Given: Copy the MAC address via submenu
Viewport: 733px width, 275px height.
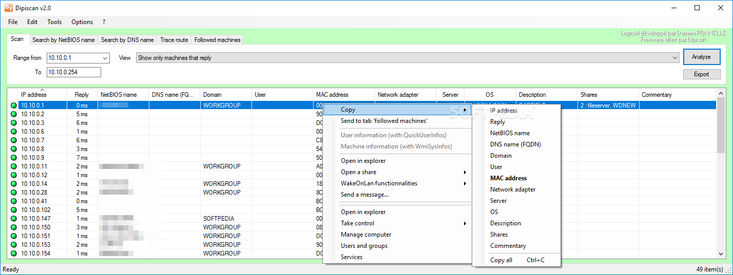Looking at the screenshot, I should point(516,178).
